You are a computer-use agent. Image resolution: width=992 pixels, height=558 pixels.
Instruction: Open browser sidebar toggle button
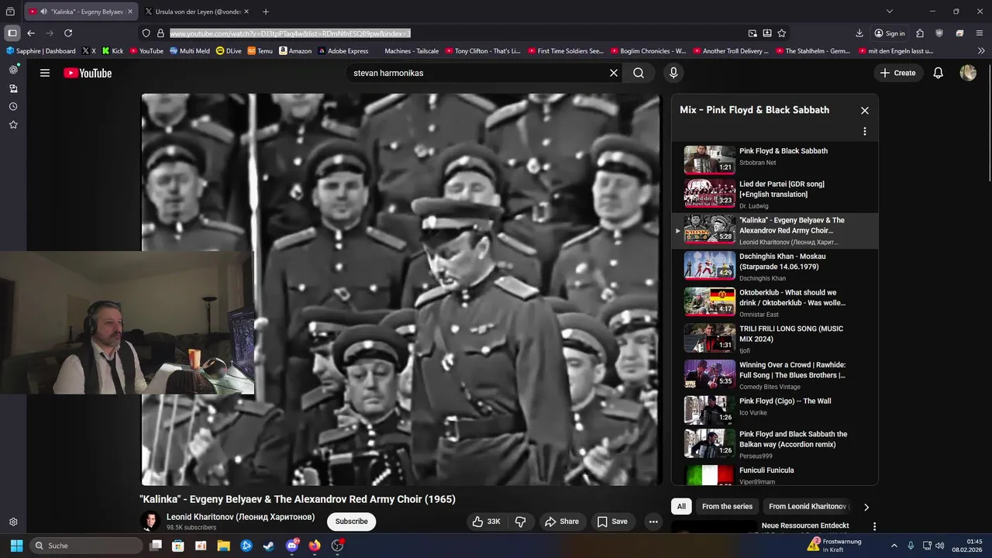pos(12,33)
